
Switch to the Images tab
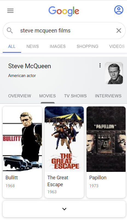57,46
